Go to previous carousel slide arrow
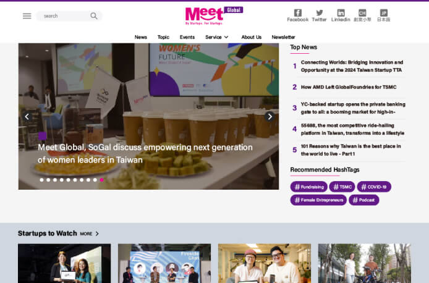Image resolution: width=429 pixels, height=283 pixels. 27,116
